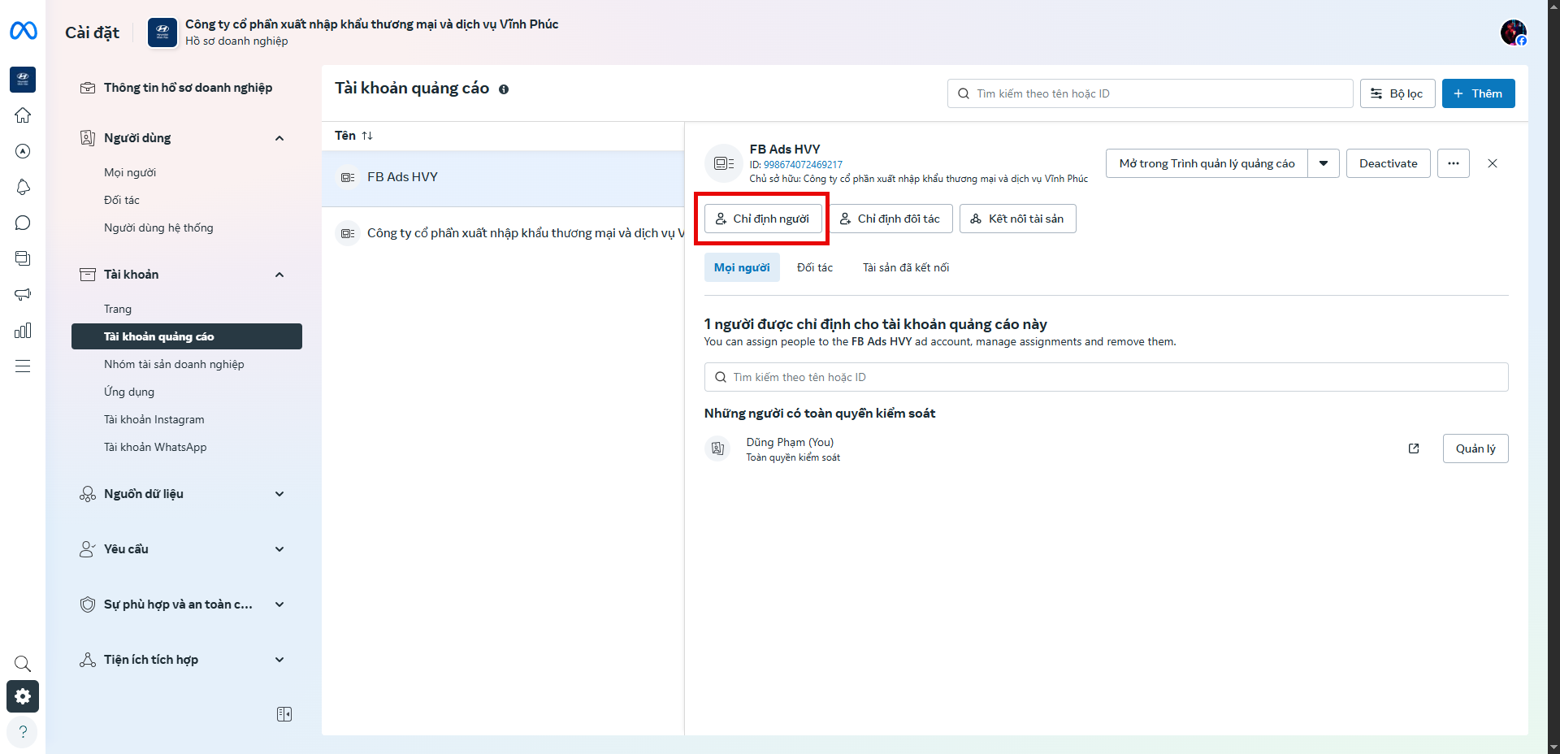Open the bar chart insights icon
Viewport: 1560px width, 754px height.
coord(23,330)
